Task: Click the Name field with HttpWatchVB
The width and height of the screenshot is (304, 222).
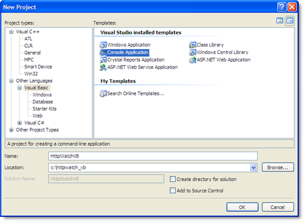Action: point(153,156)
